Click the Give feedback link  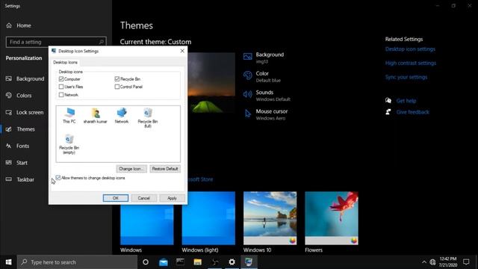point(412,112)
